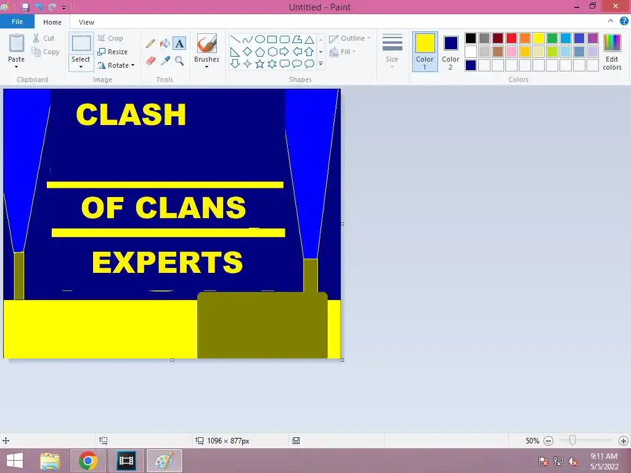Choose the Pentagon shape
The image size is (631, 473).
point(260,52)
